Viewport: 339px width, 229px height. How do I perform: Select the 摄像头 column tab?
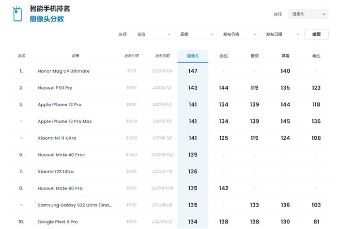tap(193, 56)
